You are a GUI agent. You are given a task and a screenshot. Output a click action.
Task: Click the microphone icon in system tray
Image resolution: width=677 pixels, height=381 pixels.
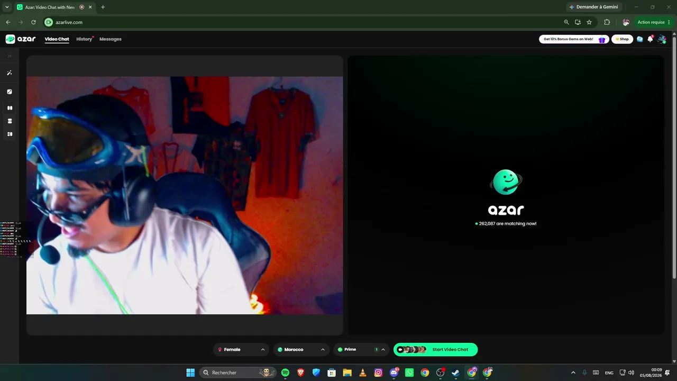(x=585, y=373)
